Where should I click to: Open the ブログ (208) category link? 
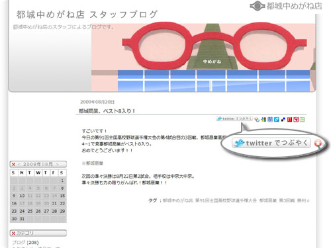(25, 243)
